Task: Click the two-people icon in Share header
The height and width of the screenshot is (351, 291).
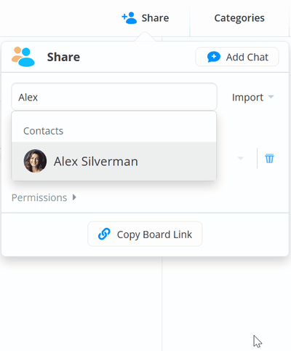Action: [23, 57]
